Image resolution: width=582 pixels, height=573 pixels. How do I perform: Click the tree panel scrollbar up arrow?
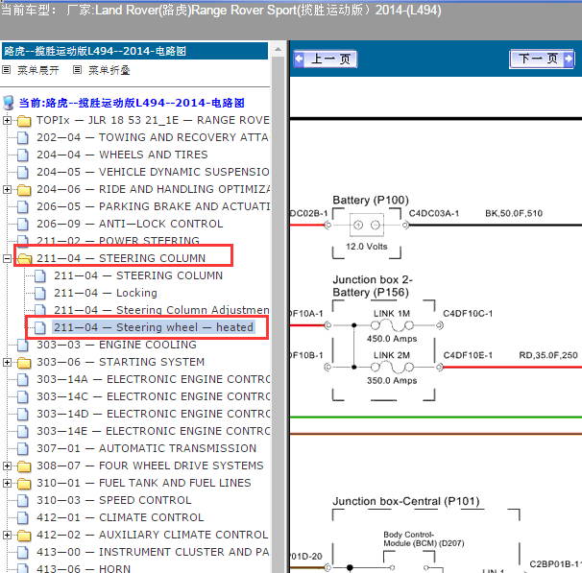[278, 49]
